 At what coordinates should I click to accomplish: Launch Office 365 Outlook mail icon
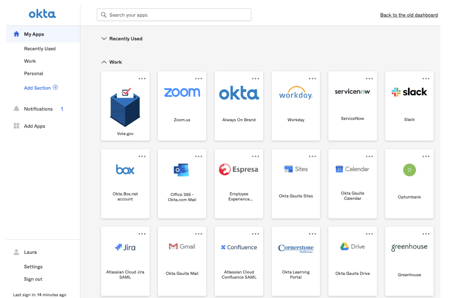click(x=181, y=170)
